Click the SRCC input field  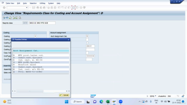pos(90,46)
